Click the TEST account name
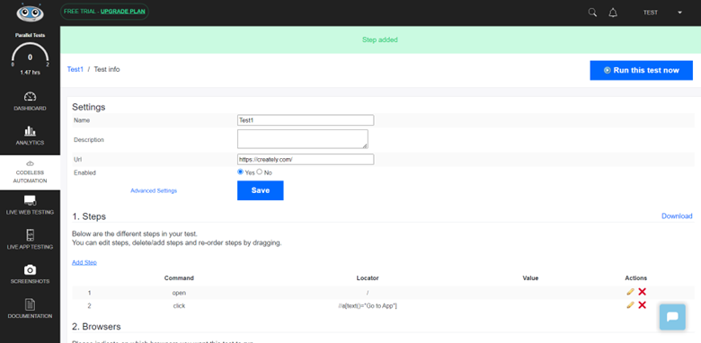The width and height of the screenshot is (701, 343). click(650, 13)
